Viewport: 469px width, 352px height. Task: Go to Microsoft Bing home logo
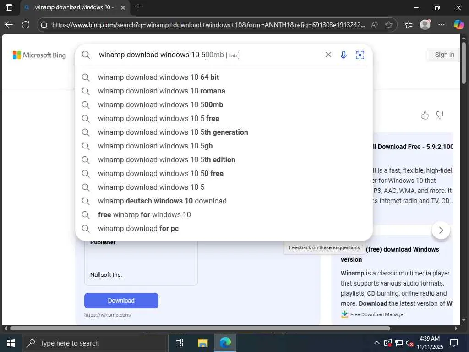pos(39,55)
